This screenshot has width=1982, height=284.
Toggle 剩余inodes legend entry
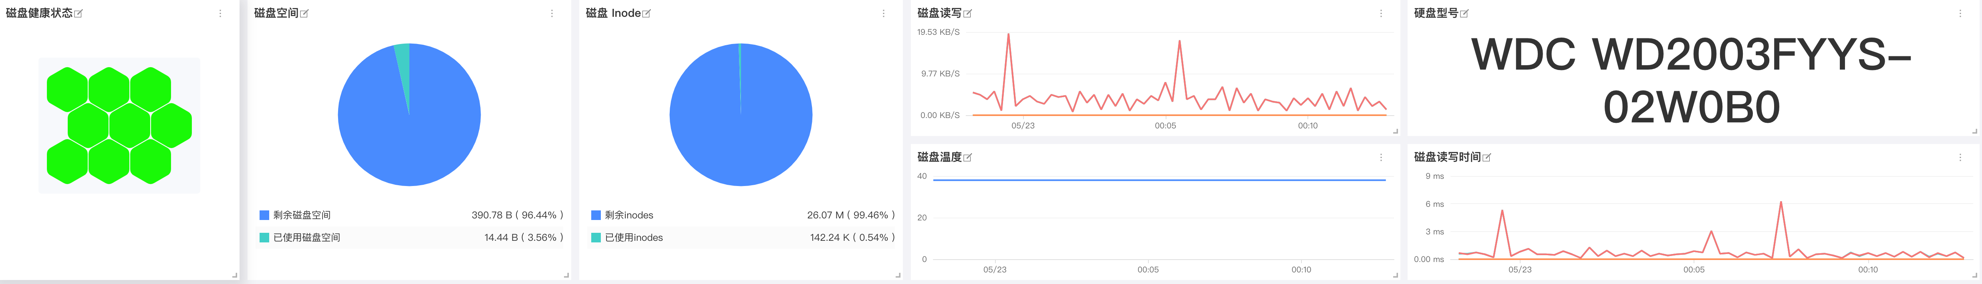click(x=743, y=215)
